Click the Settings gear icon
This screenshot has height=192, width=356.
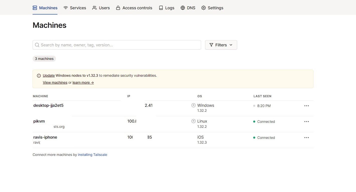(x=204, y=8)
